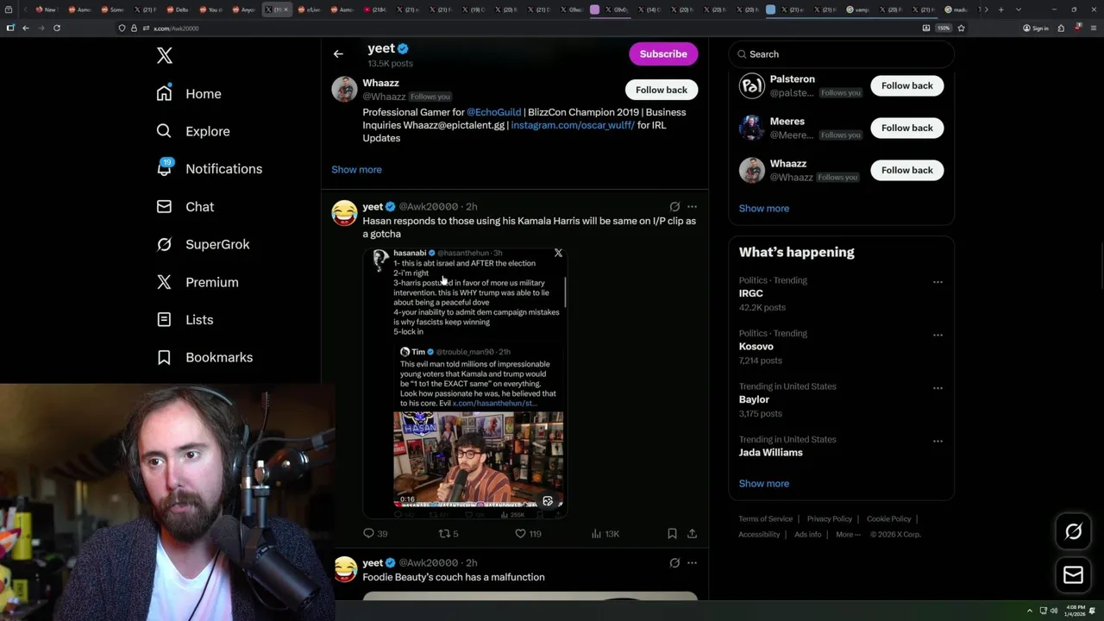
Task: Follow back Whaazz in the right sidebar
Action: click(x=907, y=170)
